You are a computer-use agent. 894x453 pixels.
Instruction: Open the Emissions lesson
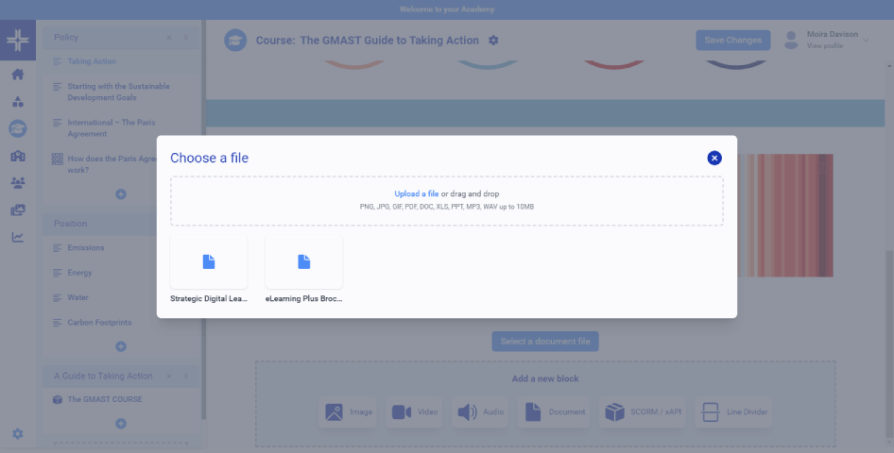[85, 248]
